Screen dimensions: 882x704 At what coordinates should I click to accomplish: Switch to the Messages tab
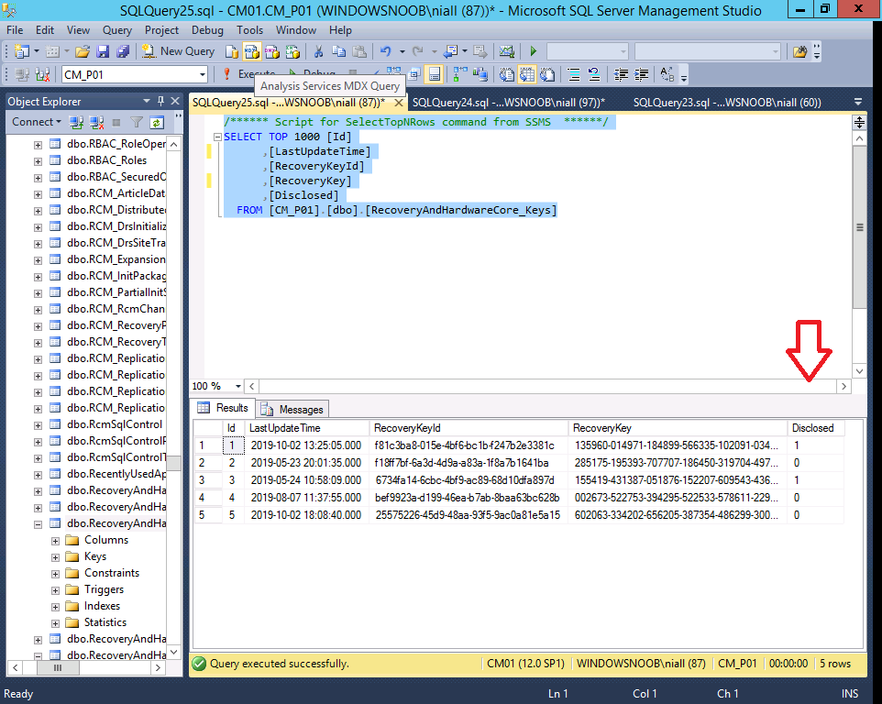tap(292, 410)
